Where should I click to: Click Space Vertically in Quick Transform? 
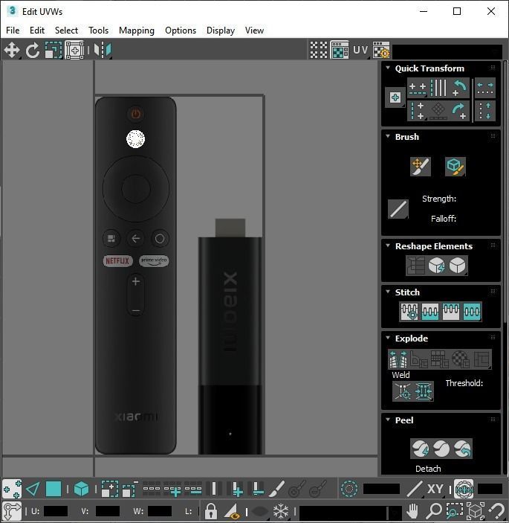[x=485, y=111]
